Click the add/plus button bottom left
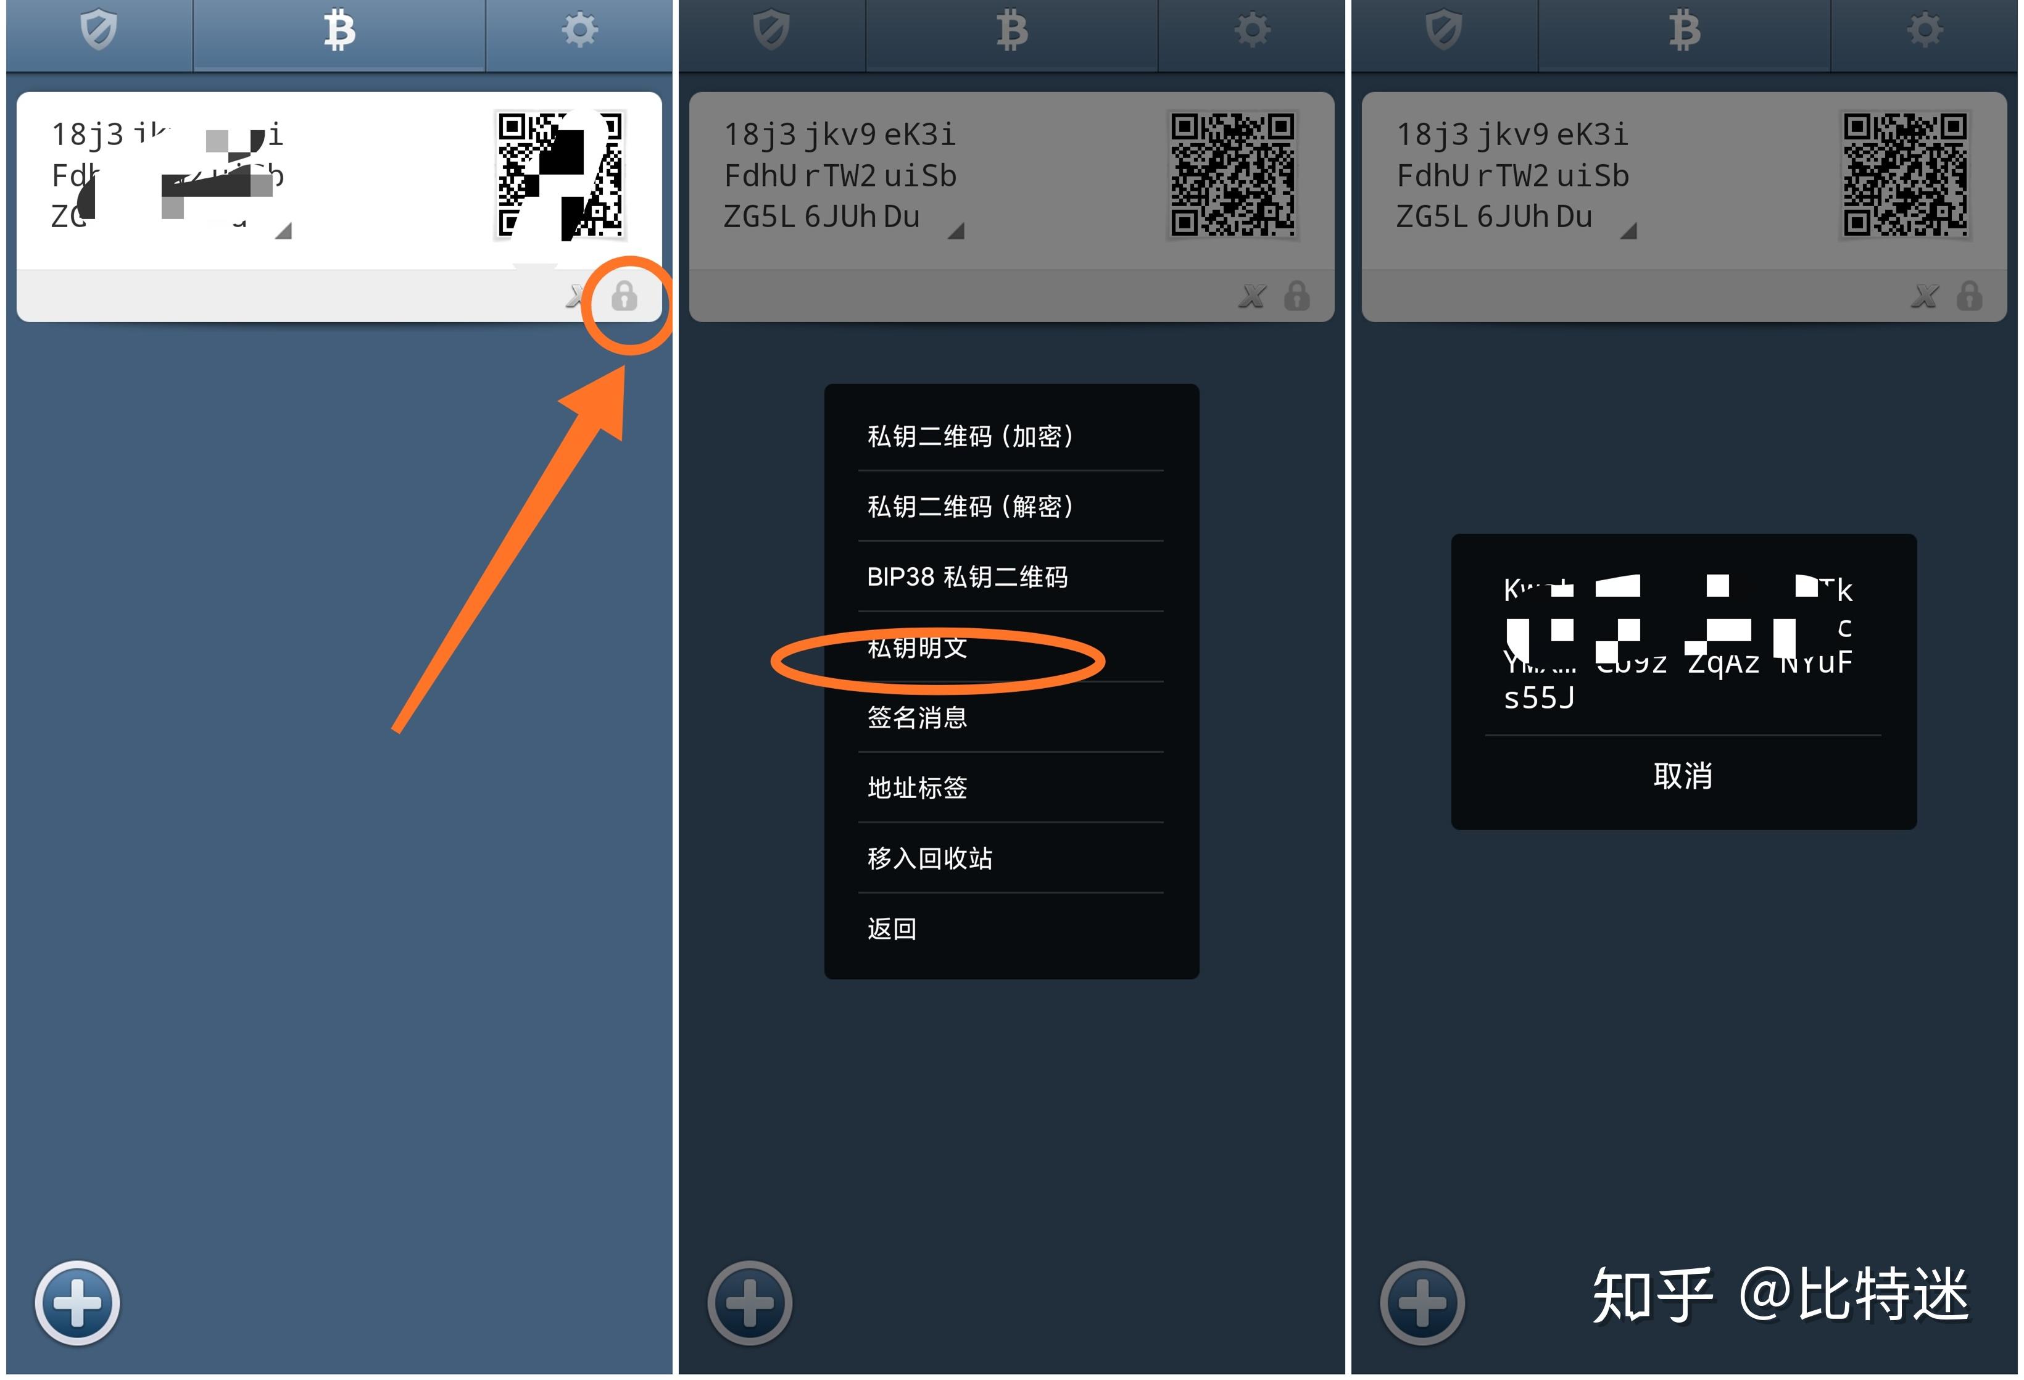This screenshot has height=1380, width=2024. coord(77,1300)
